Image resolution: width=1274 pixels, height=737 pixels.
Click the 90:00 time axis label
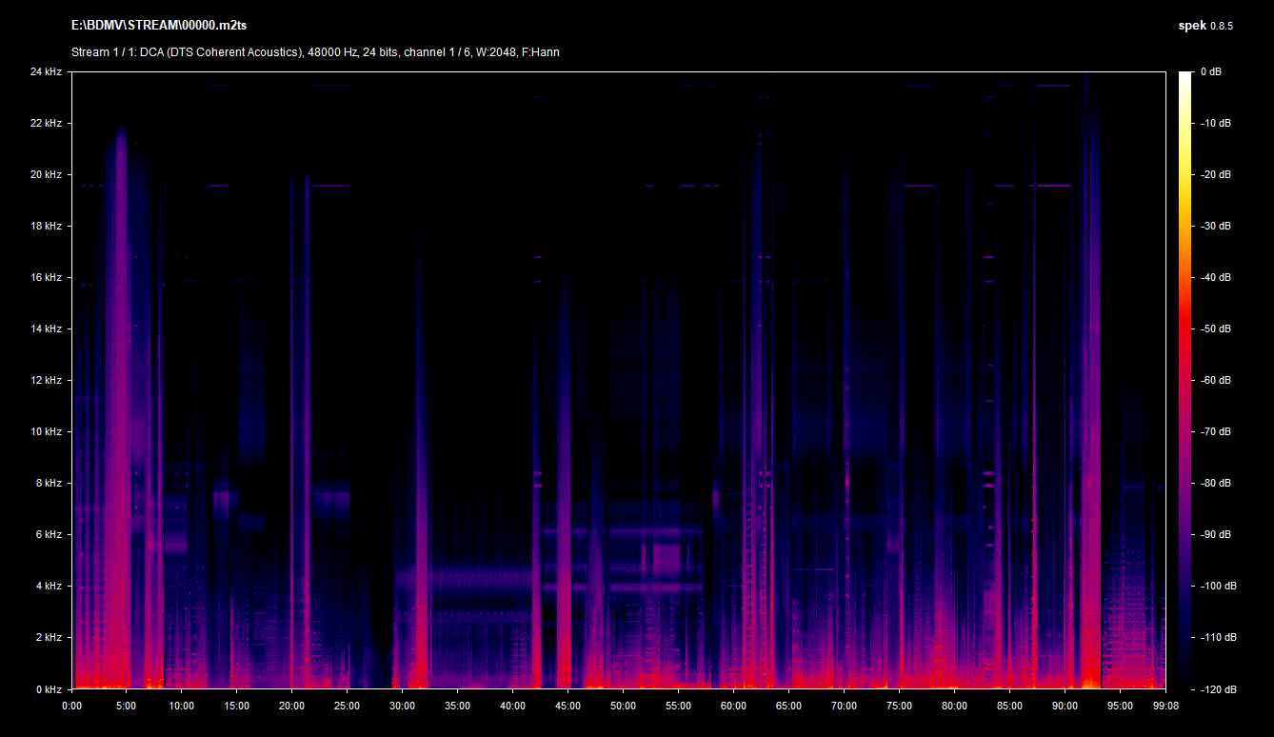point(1065,706)
